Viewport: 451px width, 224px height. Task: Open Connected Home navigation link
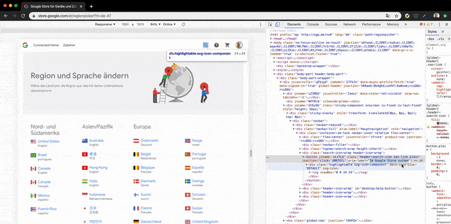coord(46,45)
